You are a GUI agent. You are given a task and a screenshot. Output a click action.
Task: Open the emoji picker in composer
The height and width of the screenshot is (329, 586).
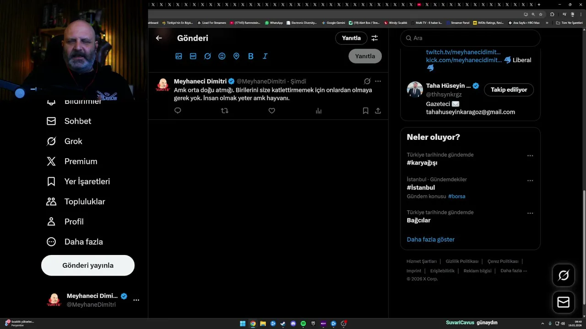point(222,56)
